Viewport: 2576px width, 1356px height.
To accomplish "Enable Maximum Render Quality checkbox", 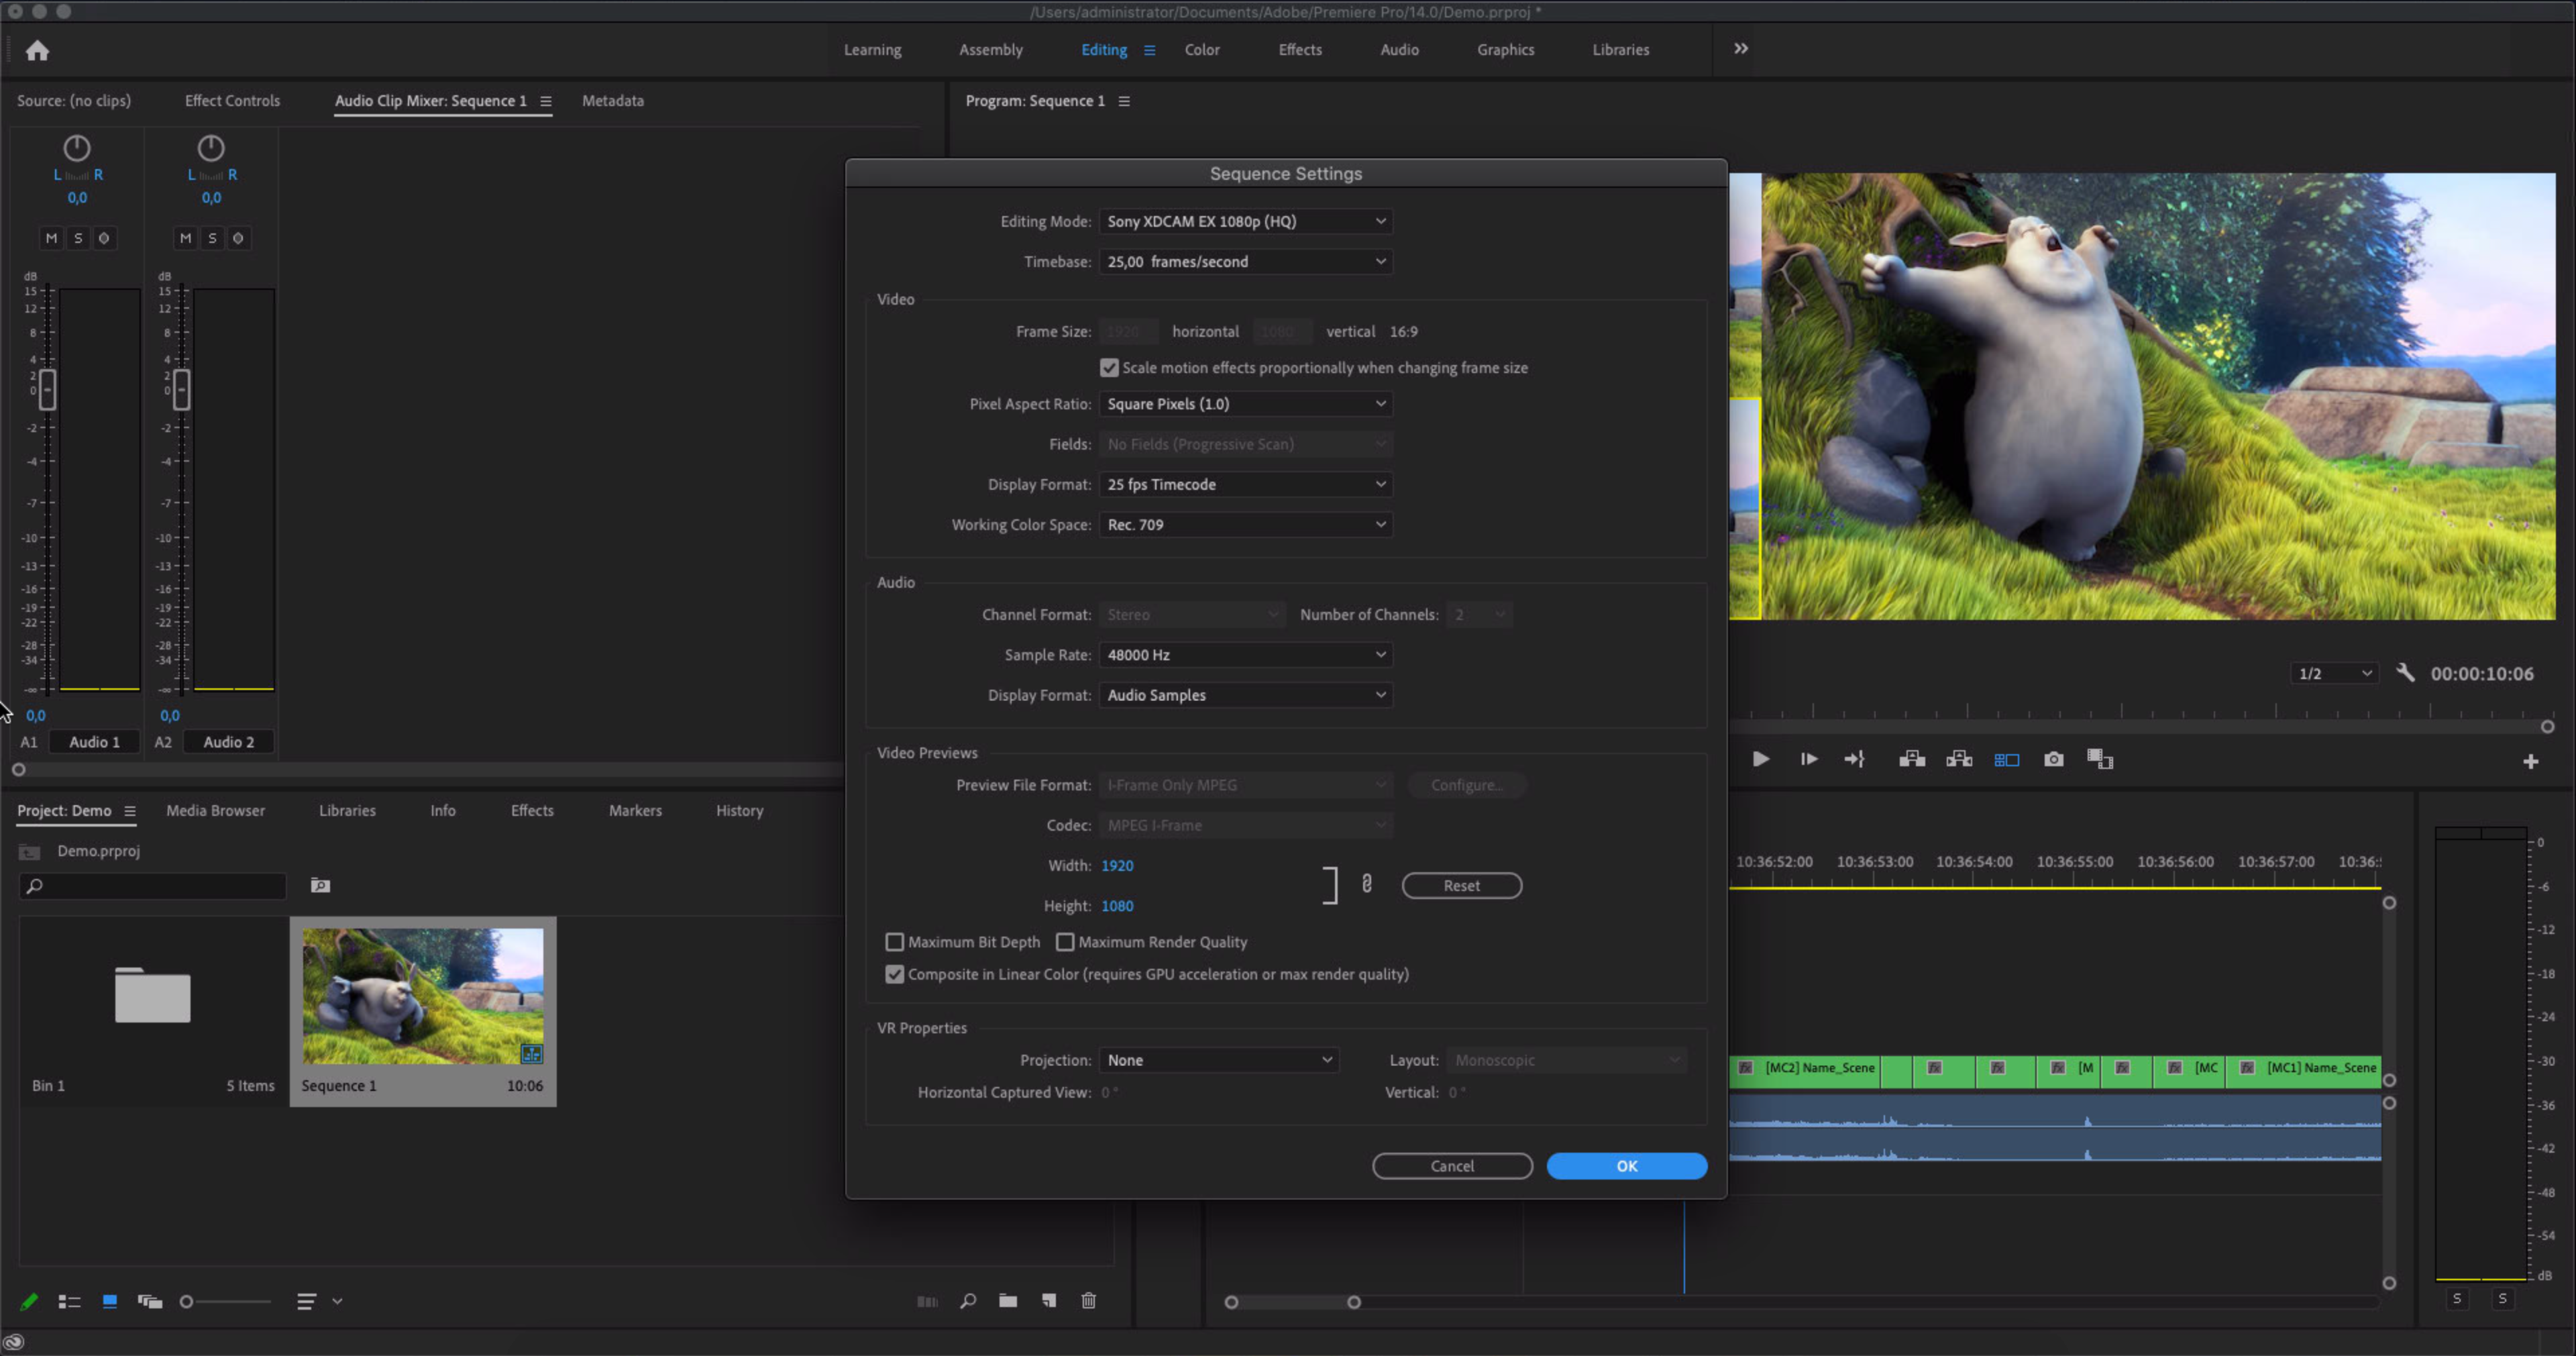I will pos(1065,942).
